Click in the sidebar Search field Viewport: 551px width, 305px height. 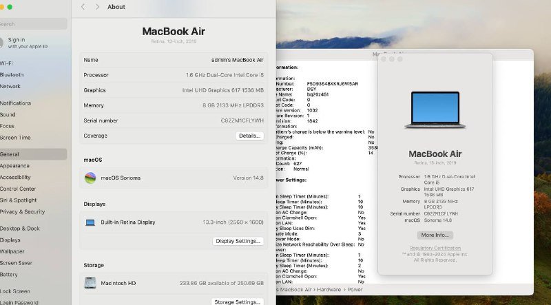[x=32, y=24]
